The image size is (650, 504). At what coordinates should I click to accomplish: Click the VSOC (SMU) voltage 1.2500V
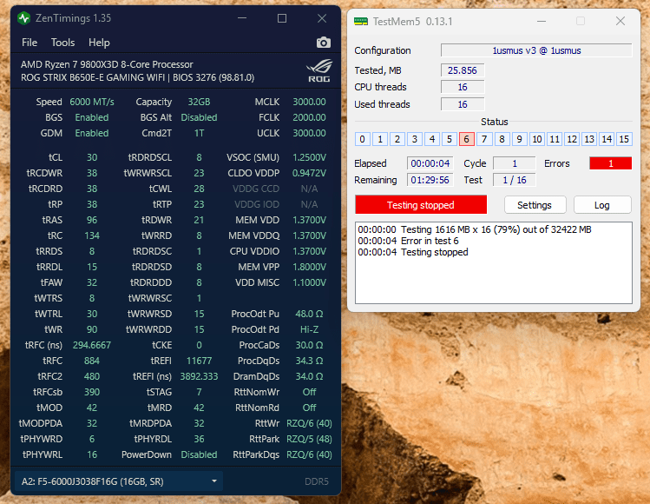pyautogui.click(x=309, y=157)
